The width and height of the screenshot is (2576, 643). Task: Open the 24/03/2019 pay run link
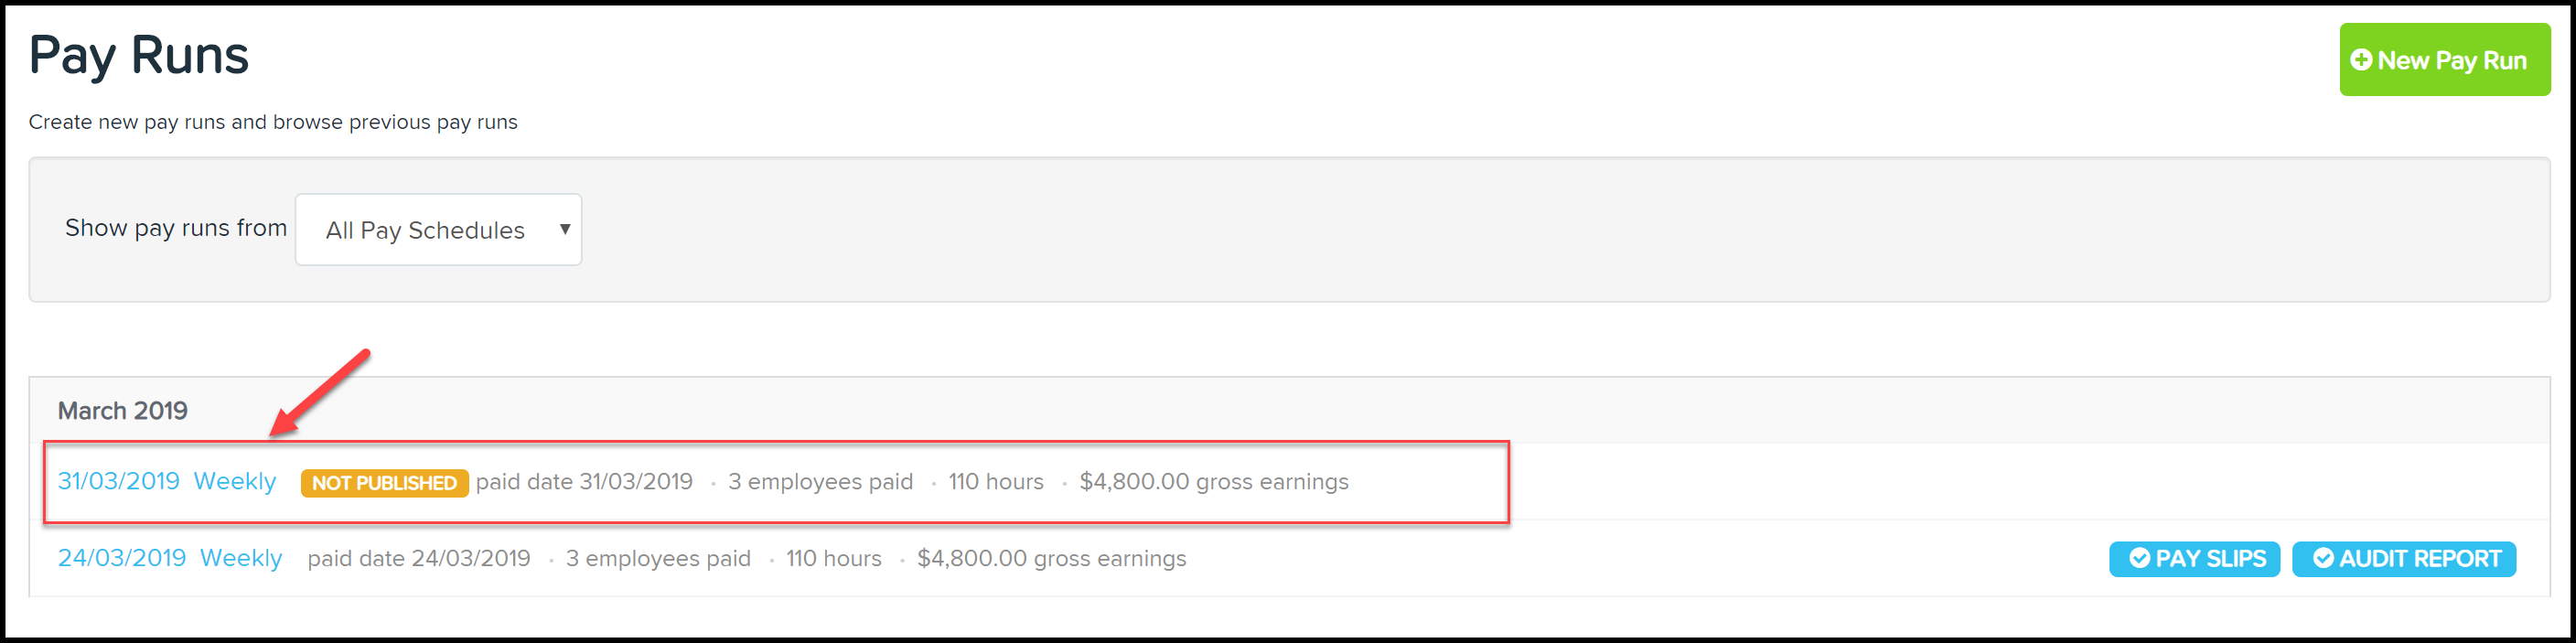point(122,558)
